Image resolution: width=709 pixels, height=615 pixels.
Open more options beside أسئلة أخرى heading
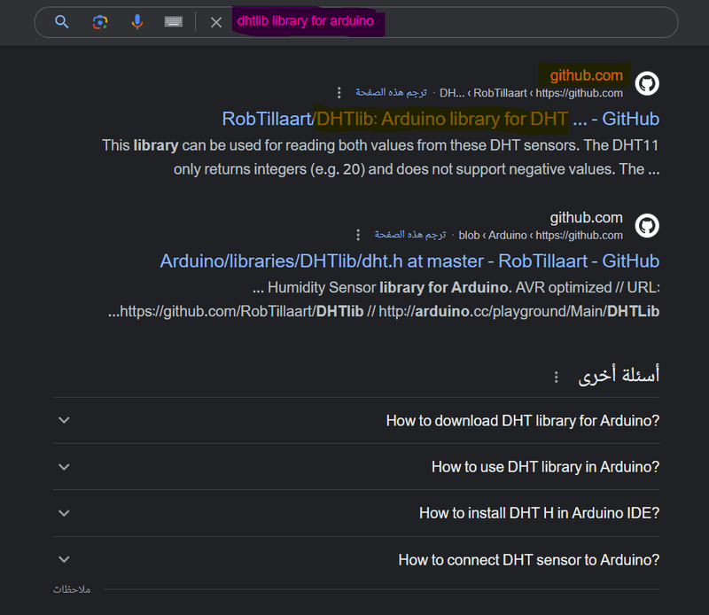pos(557,377)
